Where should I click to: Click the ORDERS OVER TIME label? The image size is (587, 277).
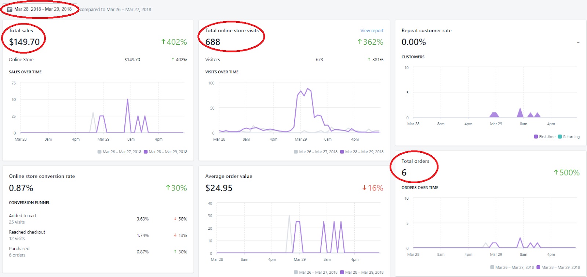420,188
